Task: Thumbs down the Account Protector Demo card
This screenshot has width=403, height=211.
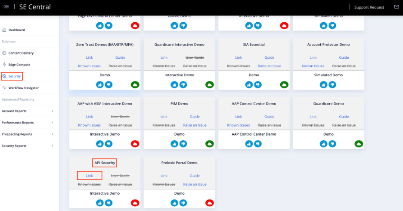Action: [x=332, y=84]
